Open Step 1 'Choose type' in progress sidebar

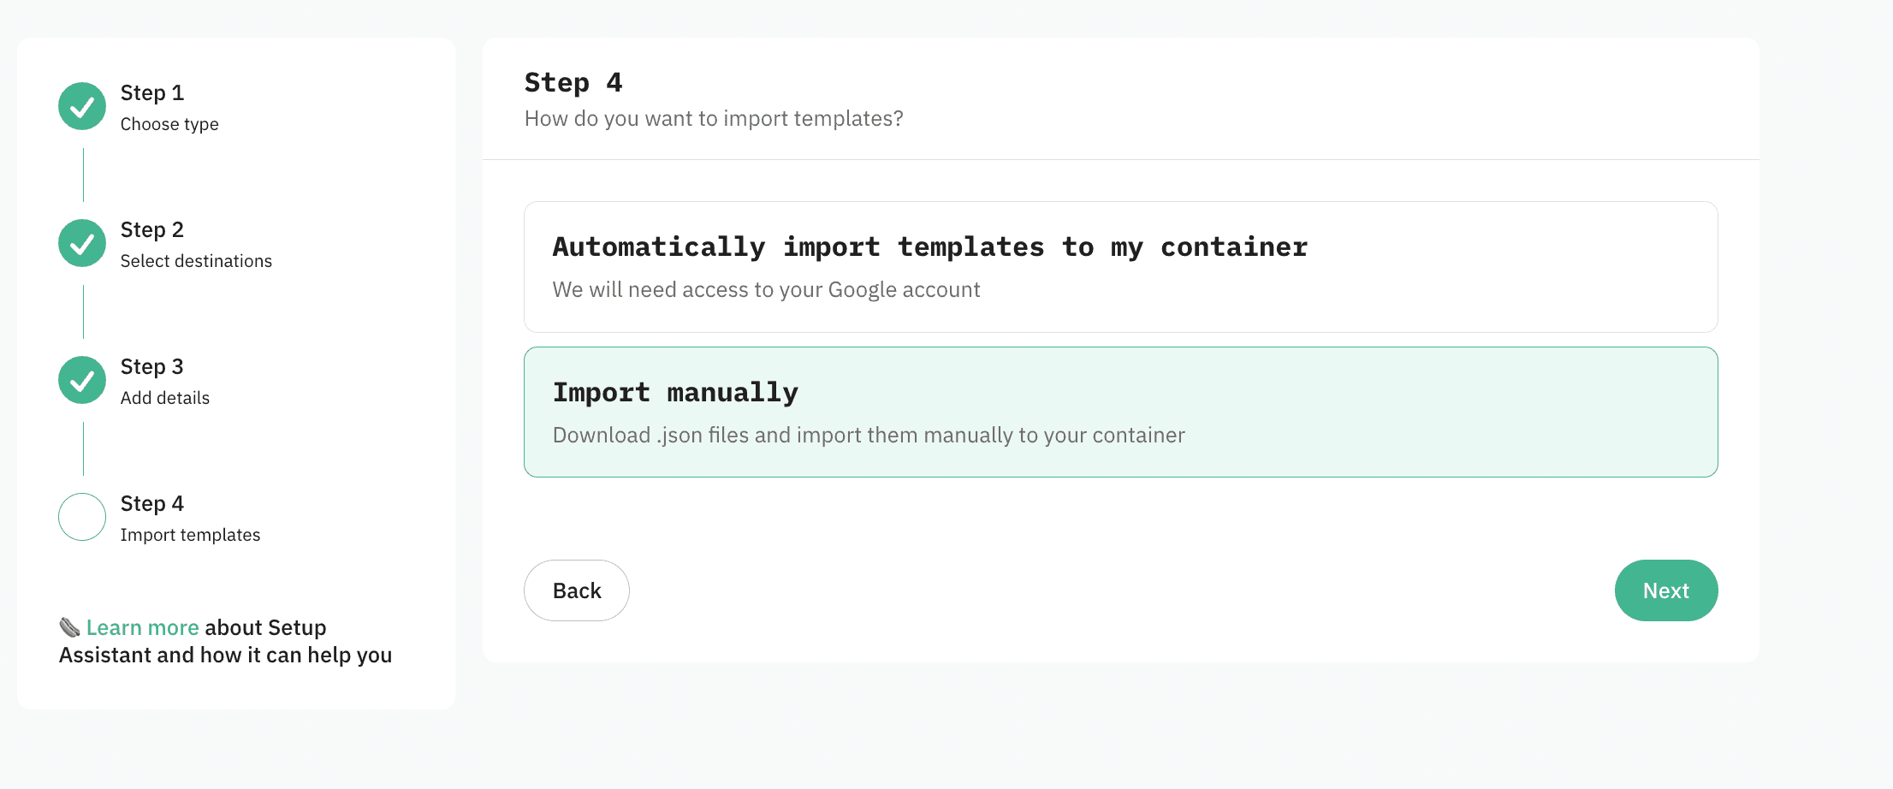tap(169, 107)
